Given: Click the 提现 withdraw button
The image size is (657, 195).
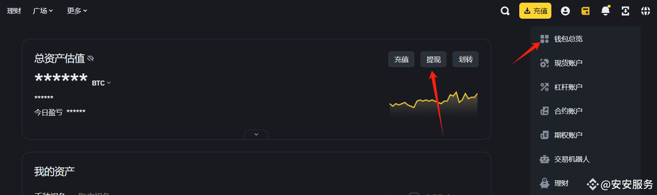Looking at the screenshot, I should [434, 59].
